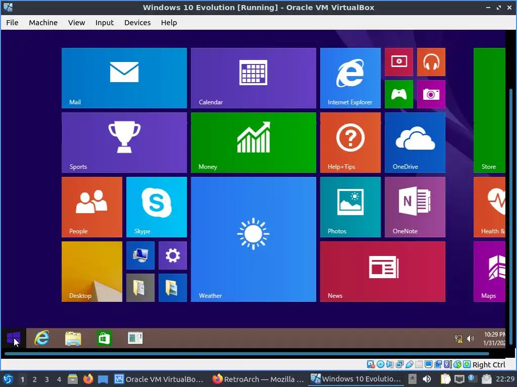This screenshot has height=387, width=517.
Task: Open the Maps tile
Action: click(x=489, y=272)
